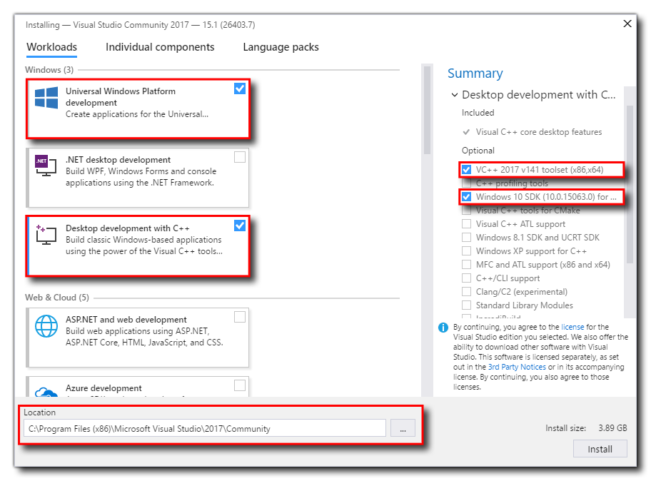The width and height of the screenshot is (651, 481).
Task: Uncheck VC++ 2017 v141 toolset option
Action: [466, 170]
